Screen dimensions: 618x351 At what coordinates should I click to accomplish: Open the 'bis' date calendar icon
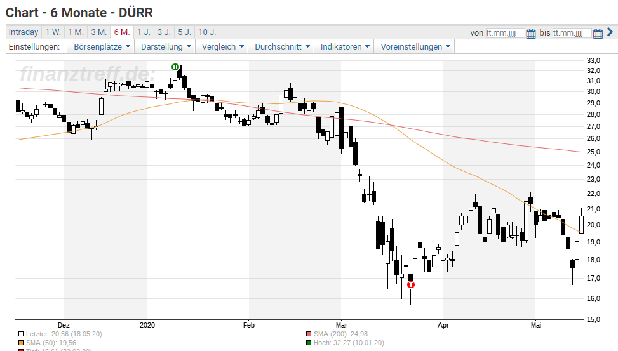pos(598,33)
